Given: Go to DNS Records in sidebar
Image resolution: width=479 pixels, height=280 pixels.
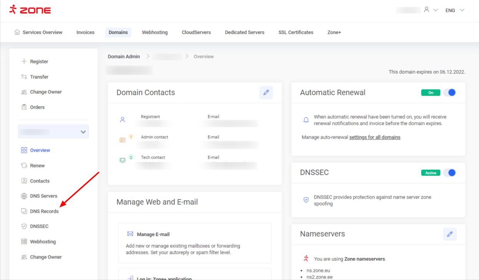Looking at the screenshot, I should [44, 211].
